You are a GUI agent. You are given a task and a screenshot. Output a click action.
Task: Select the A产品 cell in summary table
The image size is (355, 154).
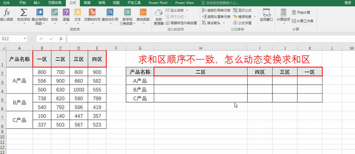140,81
